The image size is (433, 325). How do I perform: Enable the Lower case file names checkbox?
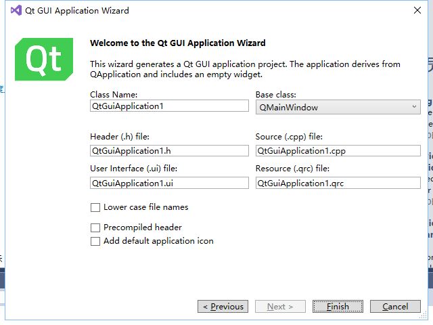[95, 207]
